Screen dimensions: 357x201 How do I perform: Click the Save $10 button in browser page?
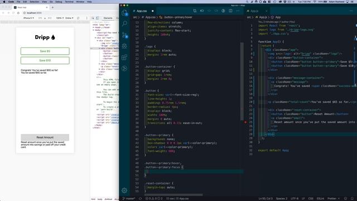point(45,60)
